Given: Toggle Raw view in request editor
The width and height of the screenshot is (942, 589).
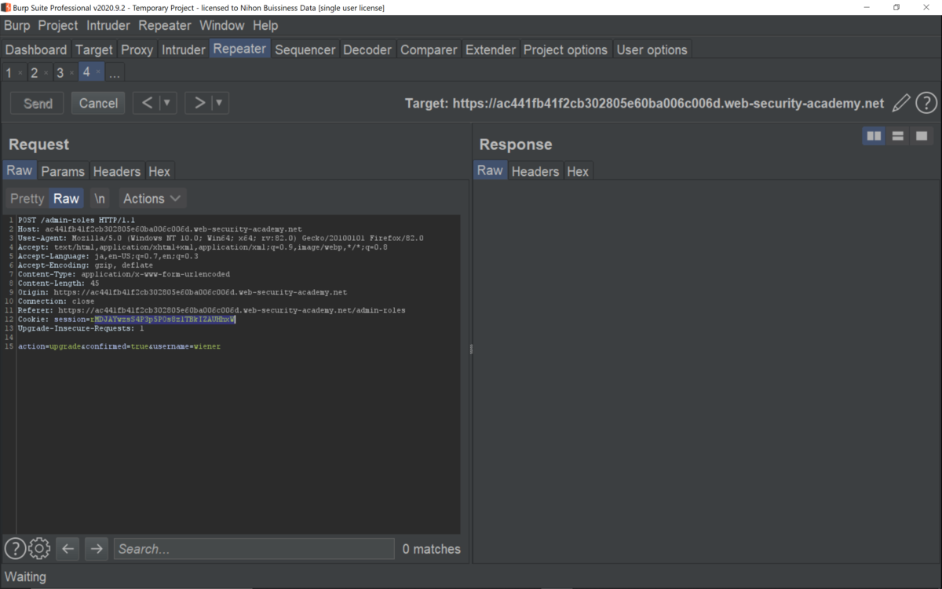Looking at the screenshot, I should click(x=66, y=199).
